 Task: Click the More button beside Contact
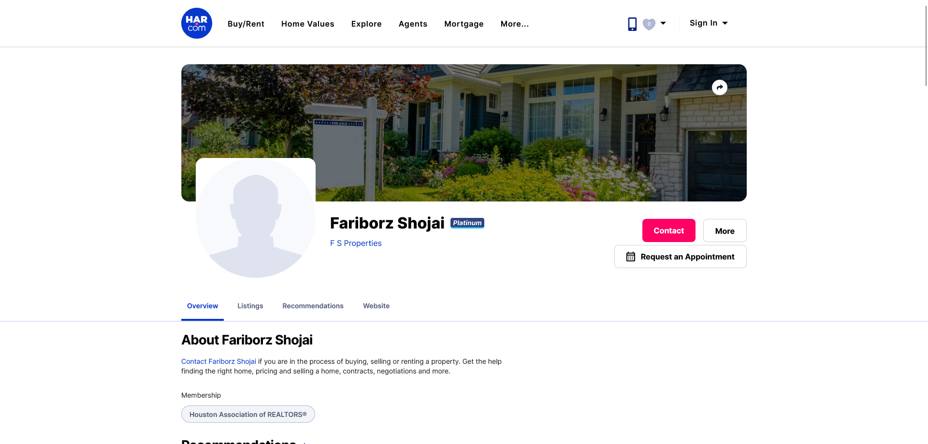click(725, 230)
